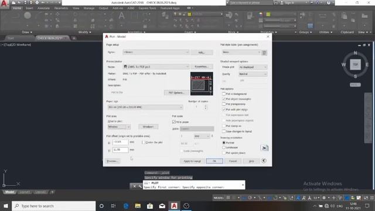Open the Paper size dropdown
Screen dimensions: 375x211
145,107
